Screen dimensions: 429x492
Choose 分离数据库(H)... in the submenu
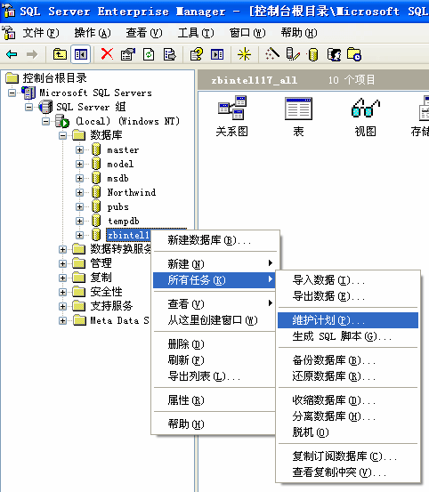[x=348, y=416]
